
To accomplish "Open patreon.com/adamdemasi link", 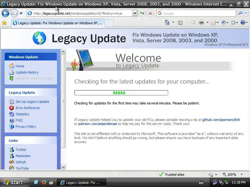I will tap(97, 124).
